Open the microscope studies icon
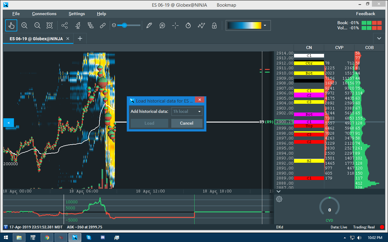The height and width of the screenshot is (242, 388). pyautogui.click(x=78, y=25)
